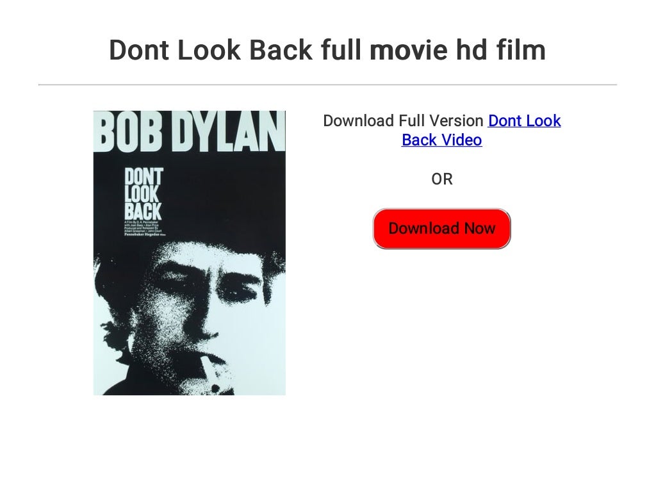Click the Bob Dylan movie poster image
Viewport: 656px width, 492px height.
click(x=189, y=252)
